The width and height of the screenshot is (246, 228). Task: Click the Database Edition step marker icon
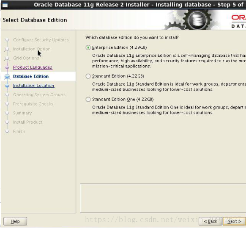point(7,77)
